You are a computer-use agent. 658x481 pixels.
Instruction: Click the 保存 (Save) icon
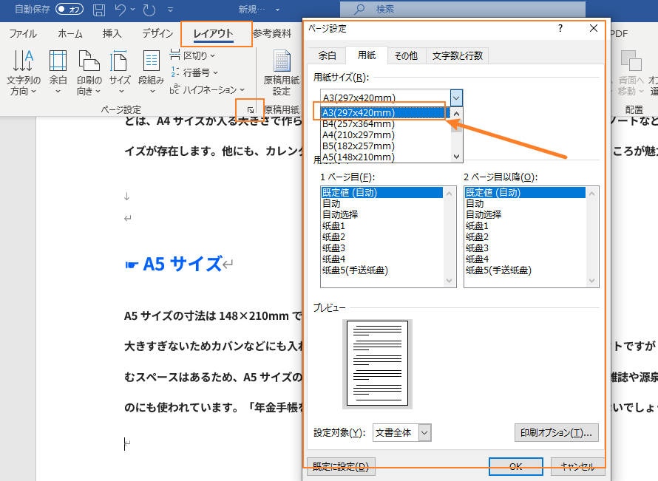99,9
